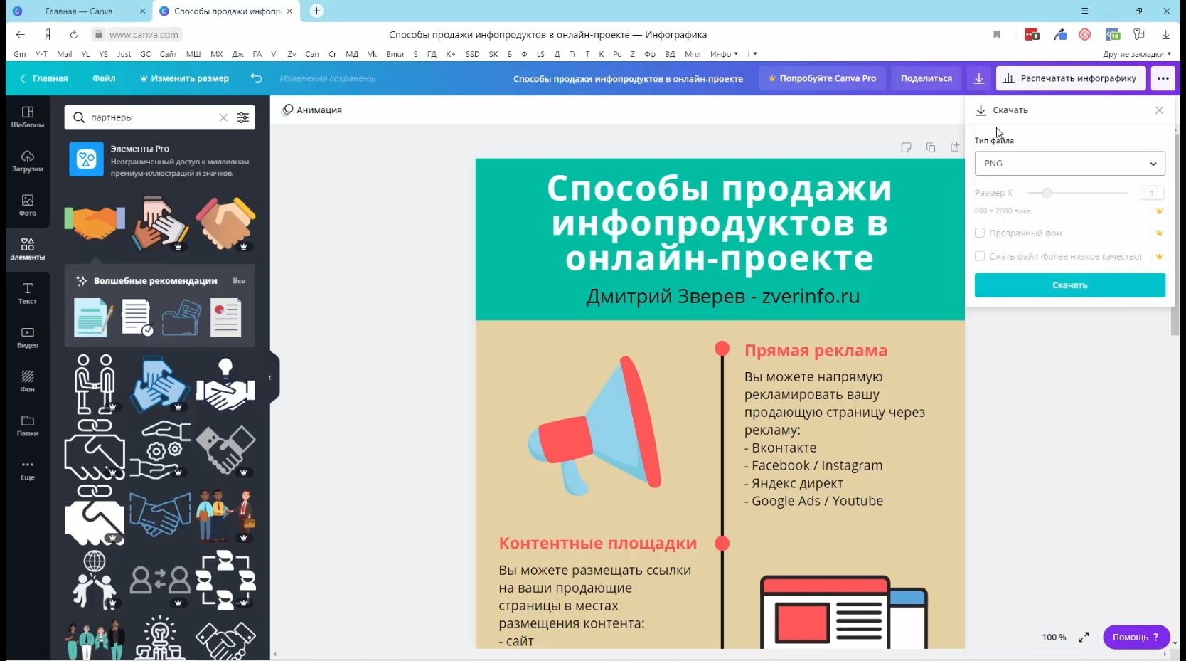Show all Волшебные рекомендации via Все

[239, 281]
